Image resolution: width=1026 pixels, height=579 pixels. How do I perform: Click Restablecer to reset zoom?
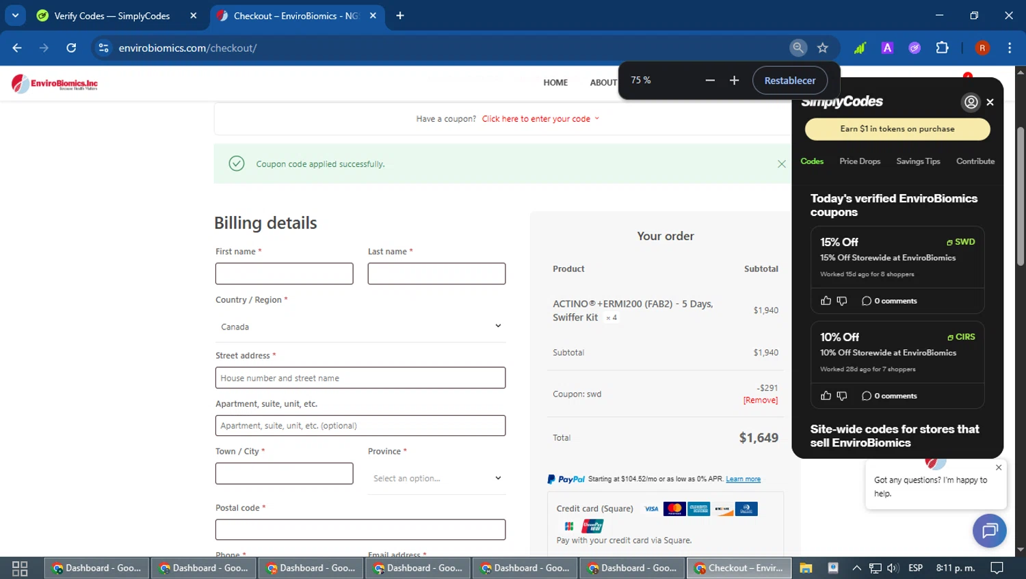(x=790, y=81)
